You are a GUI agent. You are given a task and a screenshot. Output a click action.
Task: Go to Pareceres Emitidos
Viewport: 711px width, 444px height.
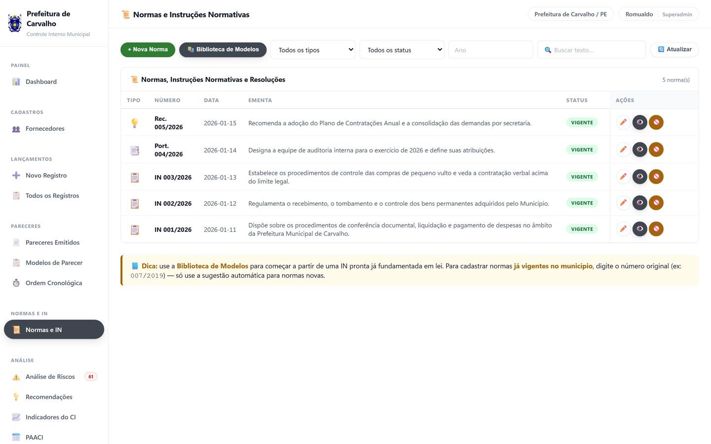tap(54, 243)
